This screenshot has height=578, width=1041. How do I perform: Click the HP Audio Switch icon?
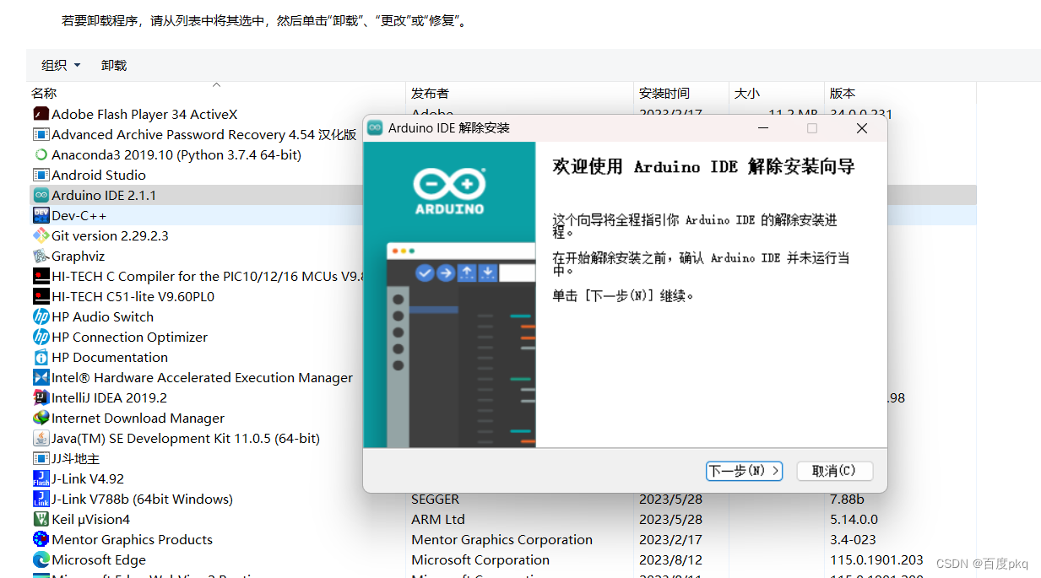point(41,316)
